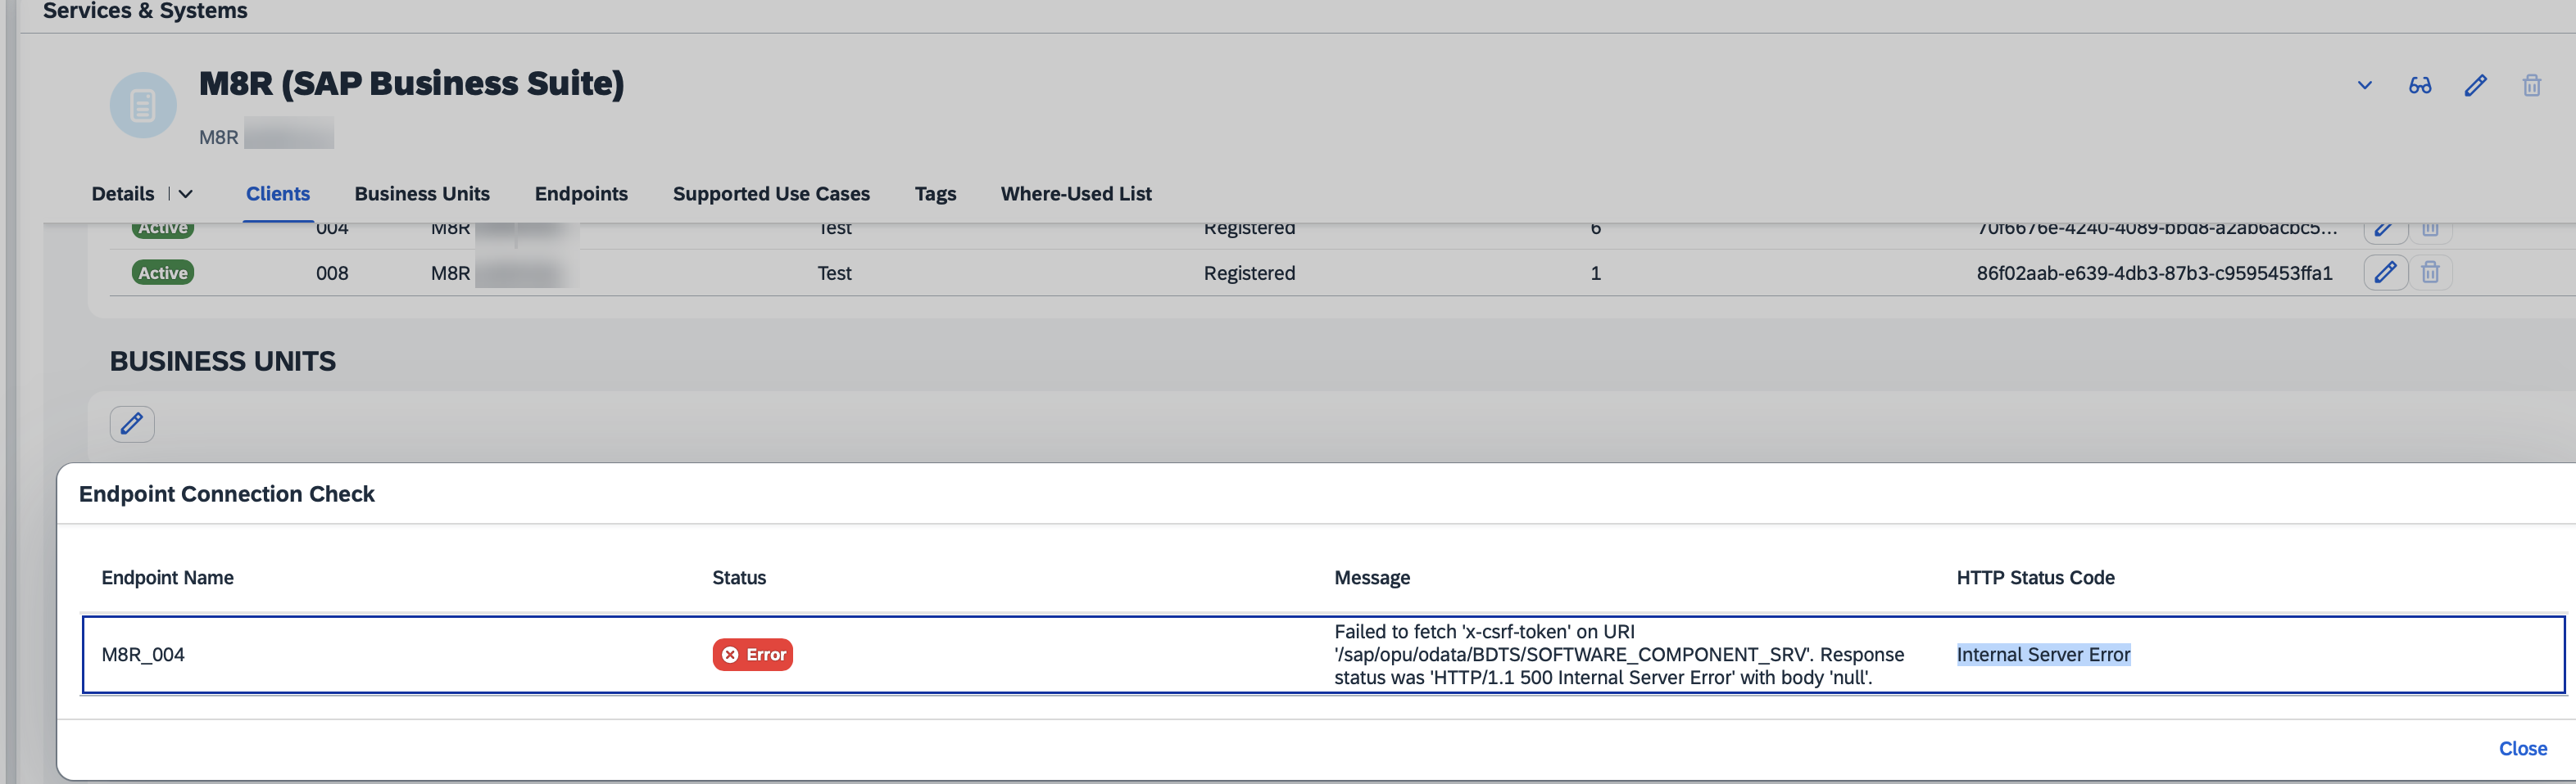Click the HTTP Status Code column header
The image size is (2576, 784).
tap(2035, 577)
